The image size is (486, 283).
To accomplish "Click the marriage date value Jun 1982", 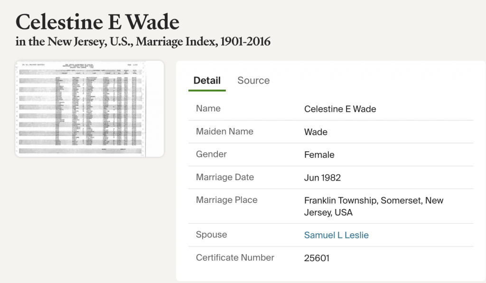I will click(322, 178).
